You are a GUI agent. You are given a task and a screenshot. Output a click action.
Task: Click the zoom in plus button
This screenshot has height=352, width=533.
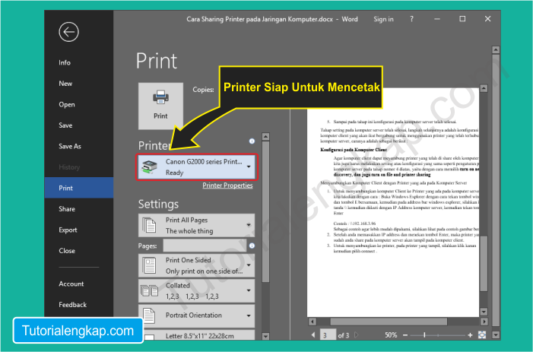[x=470, y=335]
